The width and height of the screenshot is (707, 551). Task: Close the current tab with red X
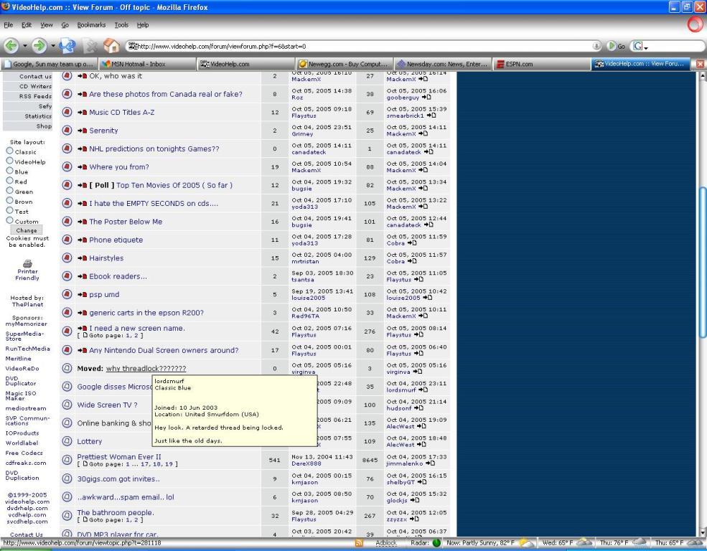pyautogui.click(x=700, y=64)
